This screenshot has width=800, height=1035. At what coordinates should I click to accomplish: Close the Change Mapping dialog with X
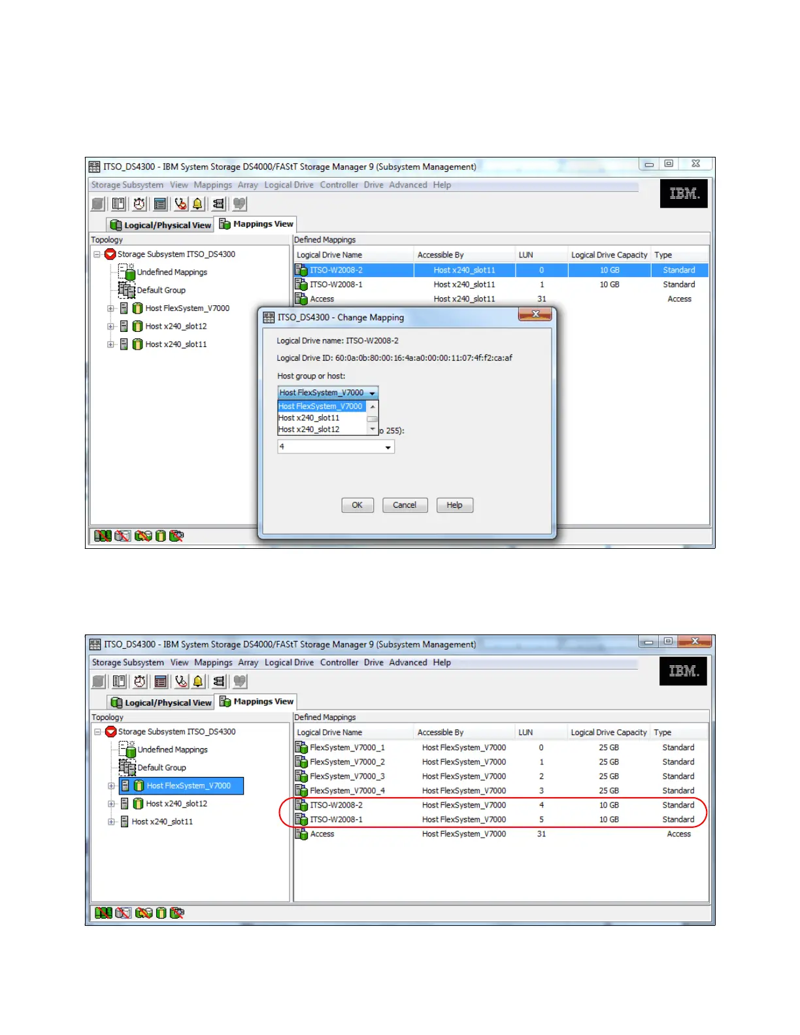[x=535, y=314]
